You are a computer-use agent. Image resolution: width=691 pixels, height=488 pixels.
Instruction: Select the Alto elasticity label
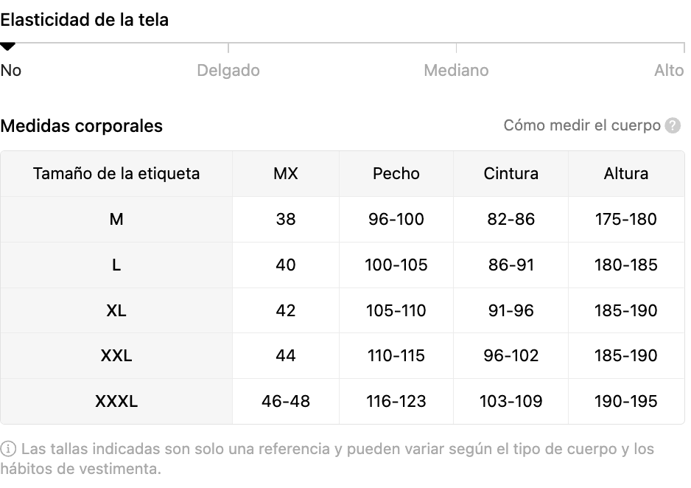(669, 71)
